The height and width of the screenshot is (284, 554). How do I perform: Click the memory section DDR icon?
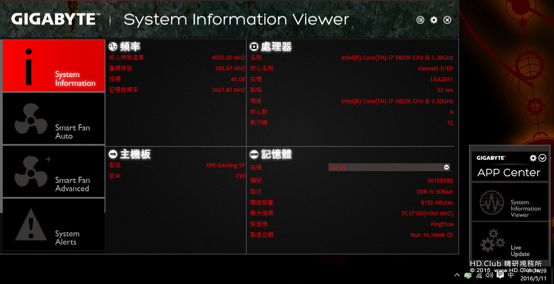pos(254,154)
